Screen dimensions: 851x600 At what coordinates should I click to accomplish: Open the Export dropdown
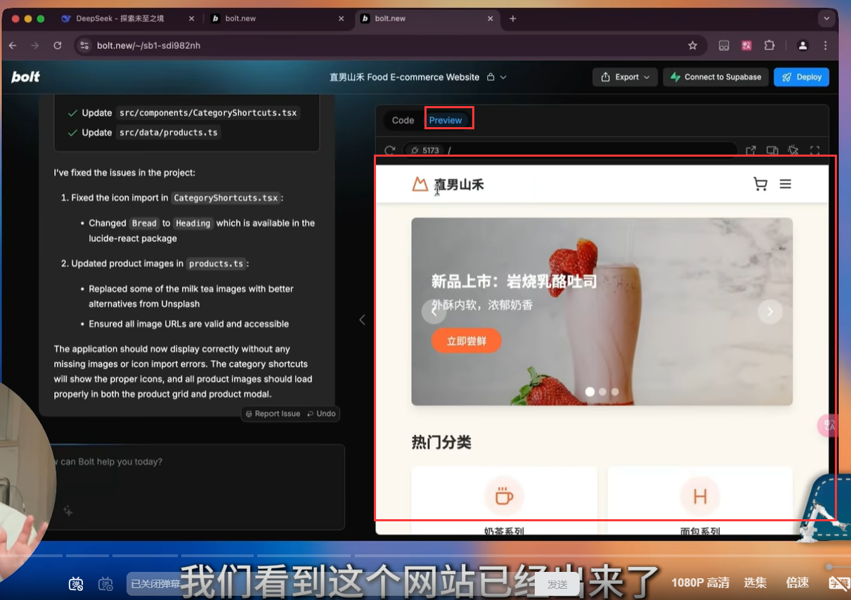(x=625, y=77)
